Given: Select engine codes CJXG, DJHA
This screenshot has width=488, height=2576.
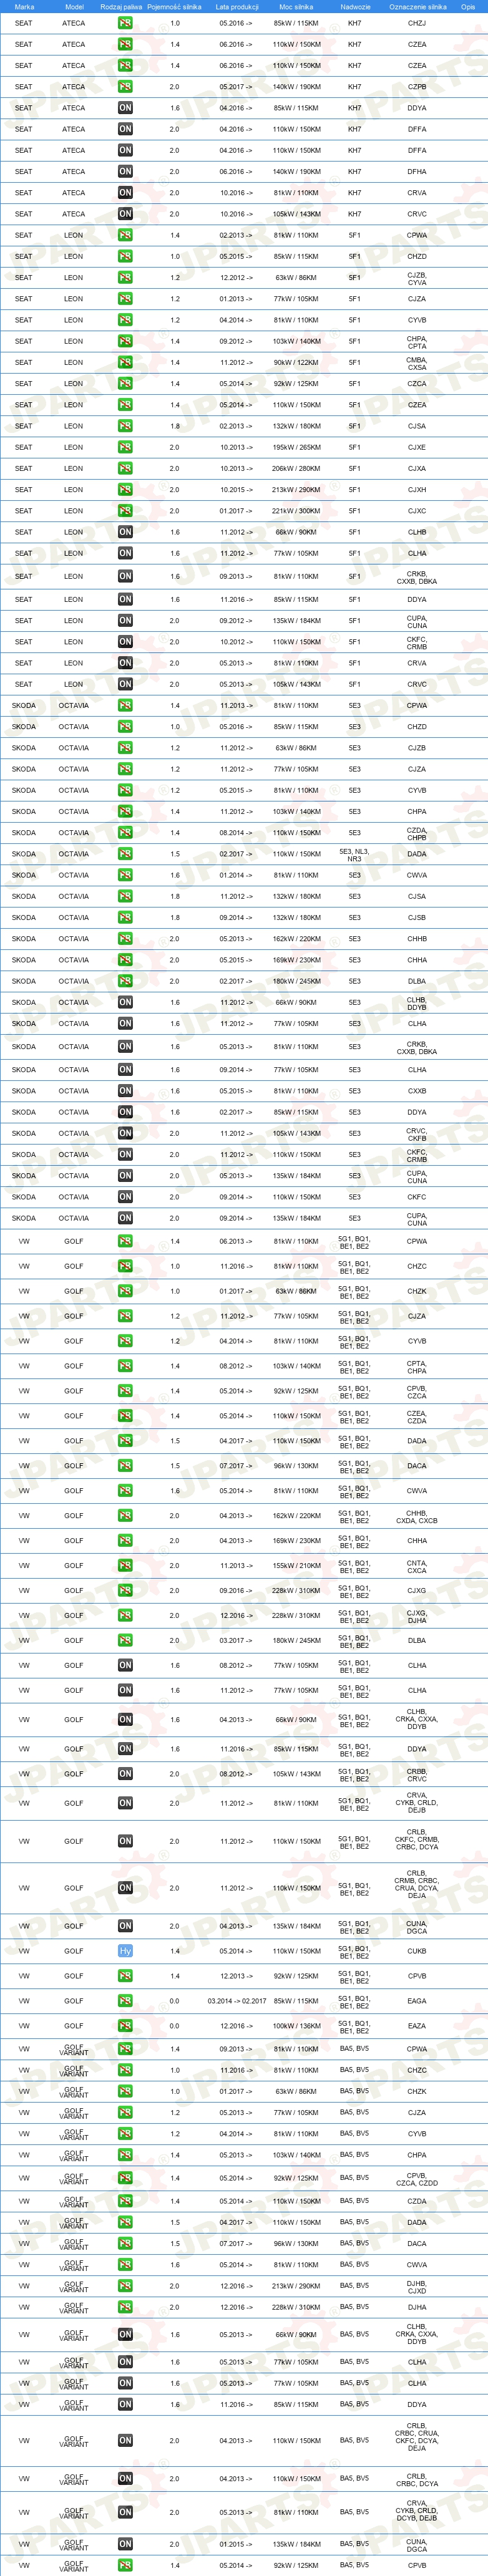Looking at the screenshot, I should coord(417,1616).
